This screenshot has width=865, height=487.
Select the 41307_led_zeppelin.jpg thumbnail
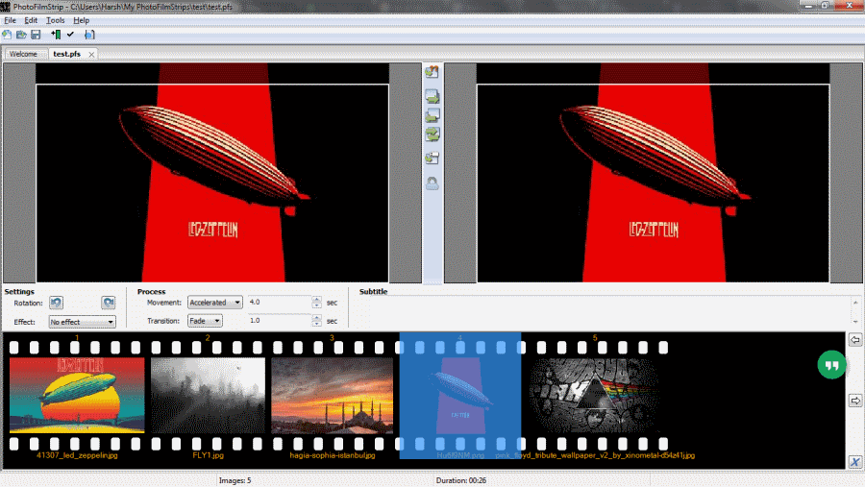coord(77,395)
